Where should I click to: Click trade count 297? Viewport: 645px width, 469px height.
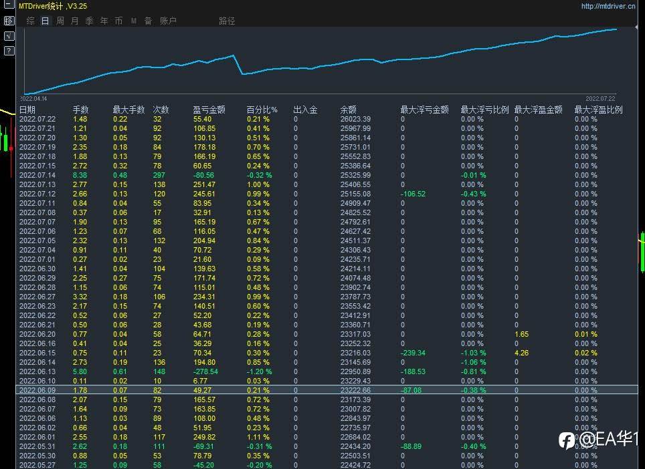click(x=159, y=175)
